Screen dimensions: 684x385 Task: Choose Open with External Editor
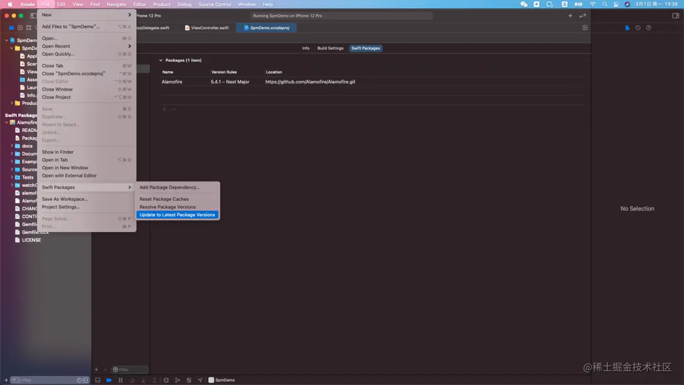click(x=87, y=175)
